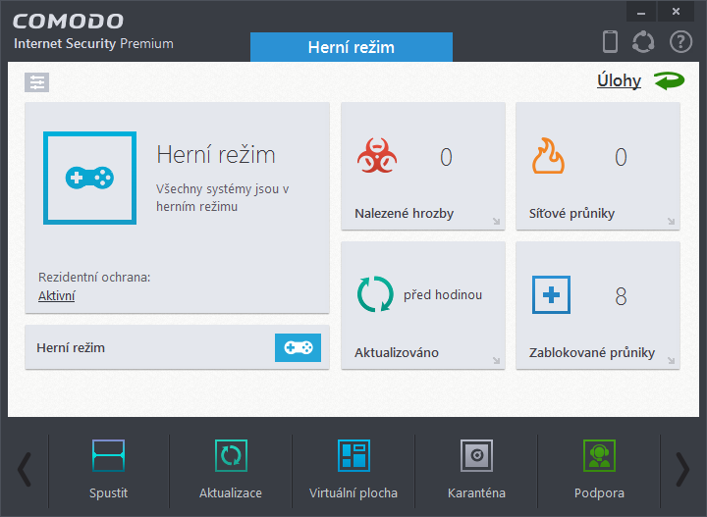Go to next shortcuts with right chevron

pyautogui.click(x=682, y=470)
